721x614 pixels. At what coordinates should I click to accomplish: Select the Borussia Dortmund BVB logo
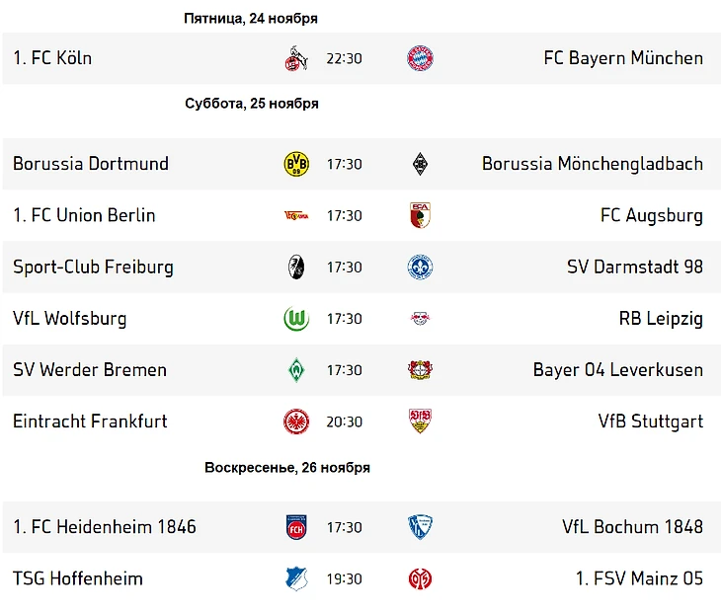[x=296, y=164]
